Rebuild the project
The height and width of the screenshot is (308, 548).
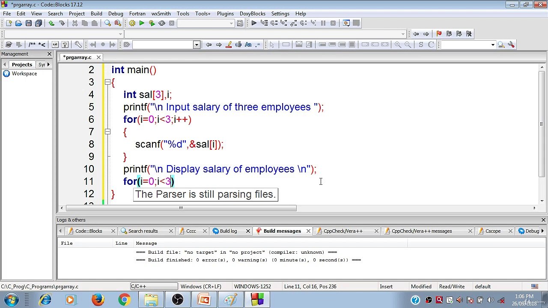tap(162, 23)
